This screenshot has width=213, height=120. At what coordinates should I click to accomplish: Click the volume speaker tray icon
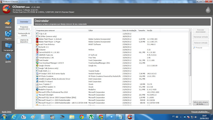196,117
